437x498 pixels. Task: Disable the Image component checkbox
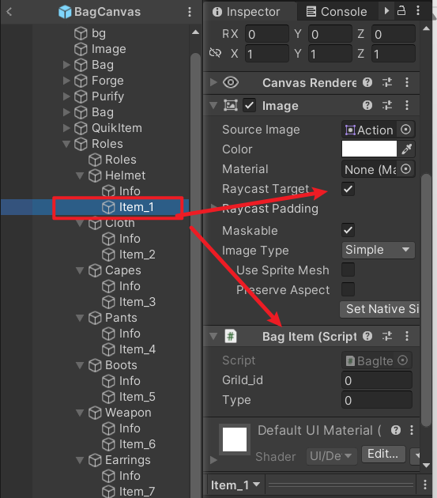[249, 105]
